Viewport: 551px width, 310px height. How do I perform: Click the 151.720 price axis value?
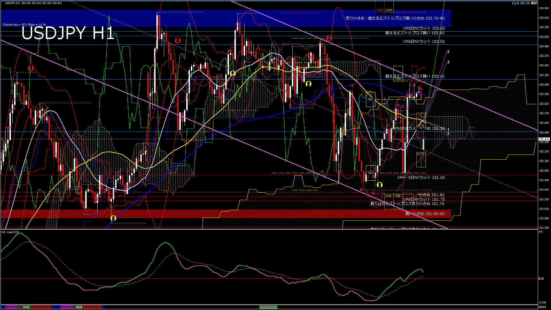pyautogui.click(x=544, y=199)
